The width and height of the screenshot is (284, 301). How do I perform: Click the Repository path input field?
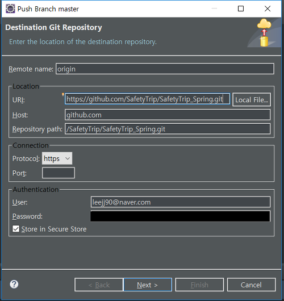168,129
